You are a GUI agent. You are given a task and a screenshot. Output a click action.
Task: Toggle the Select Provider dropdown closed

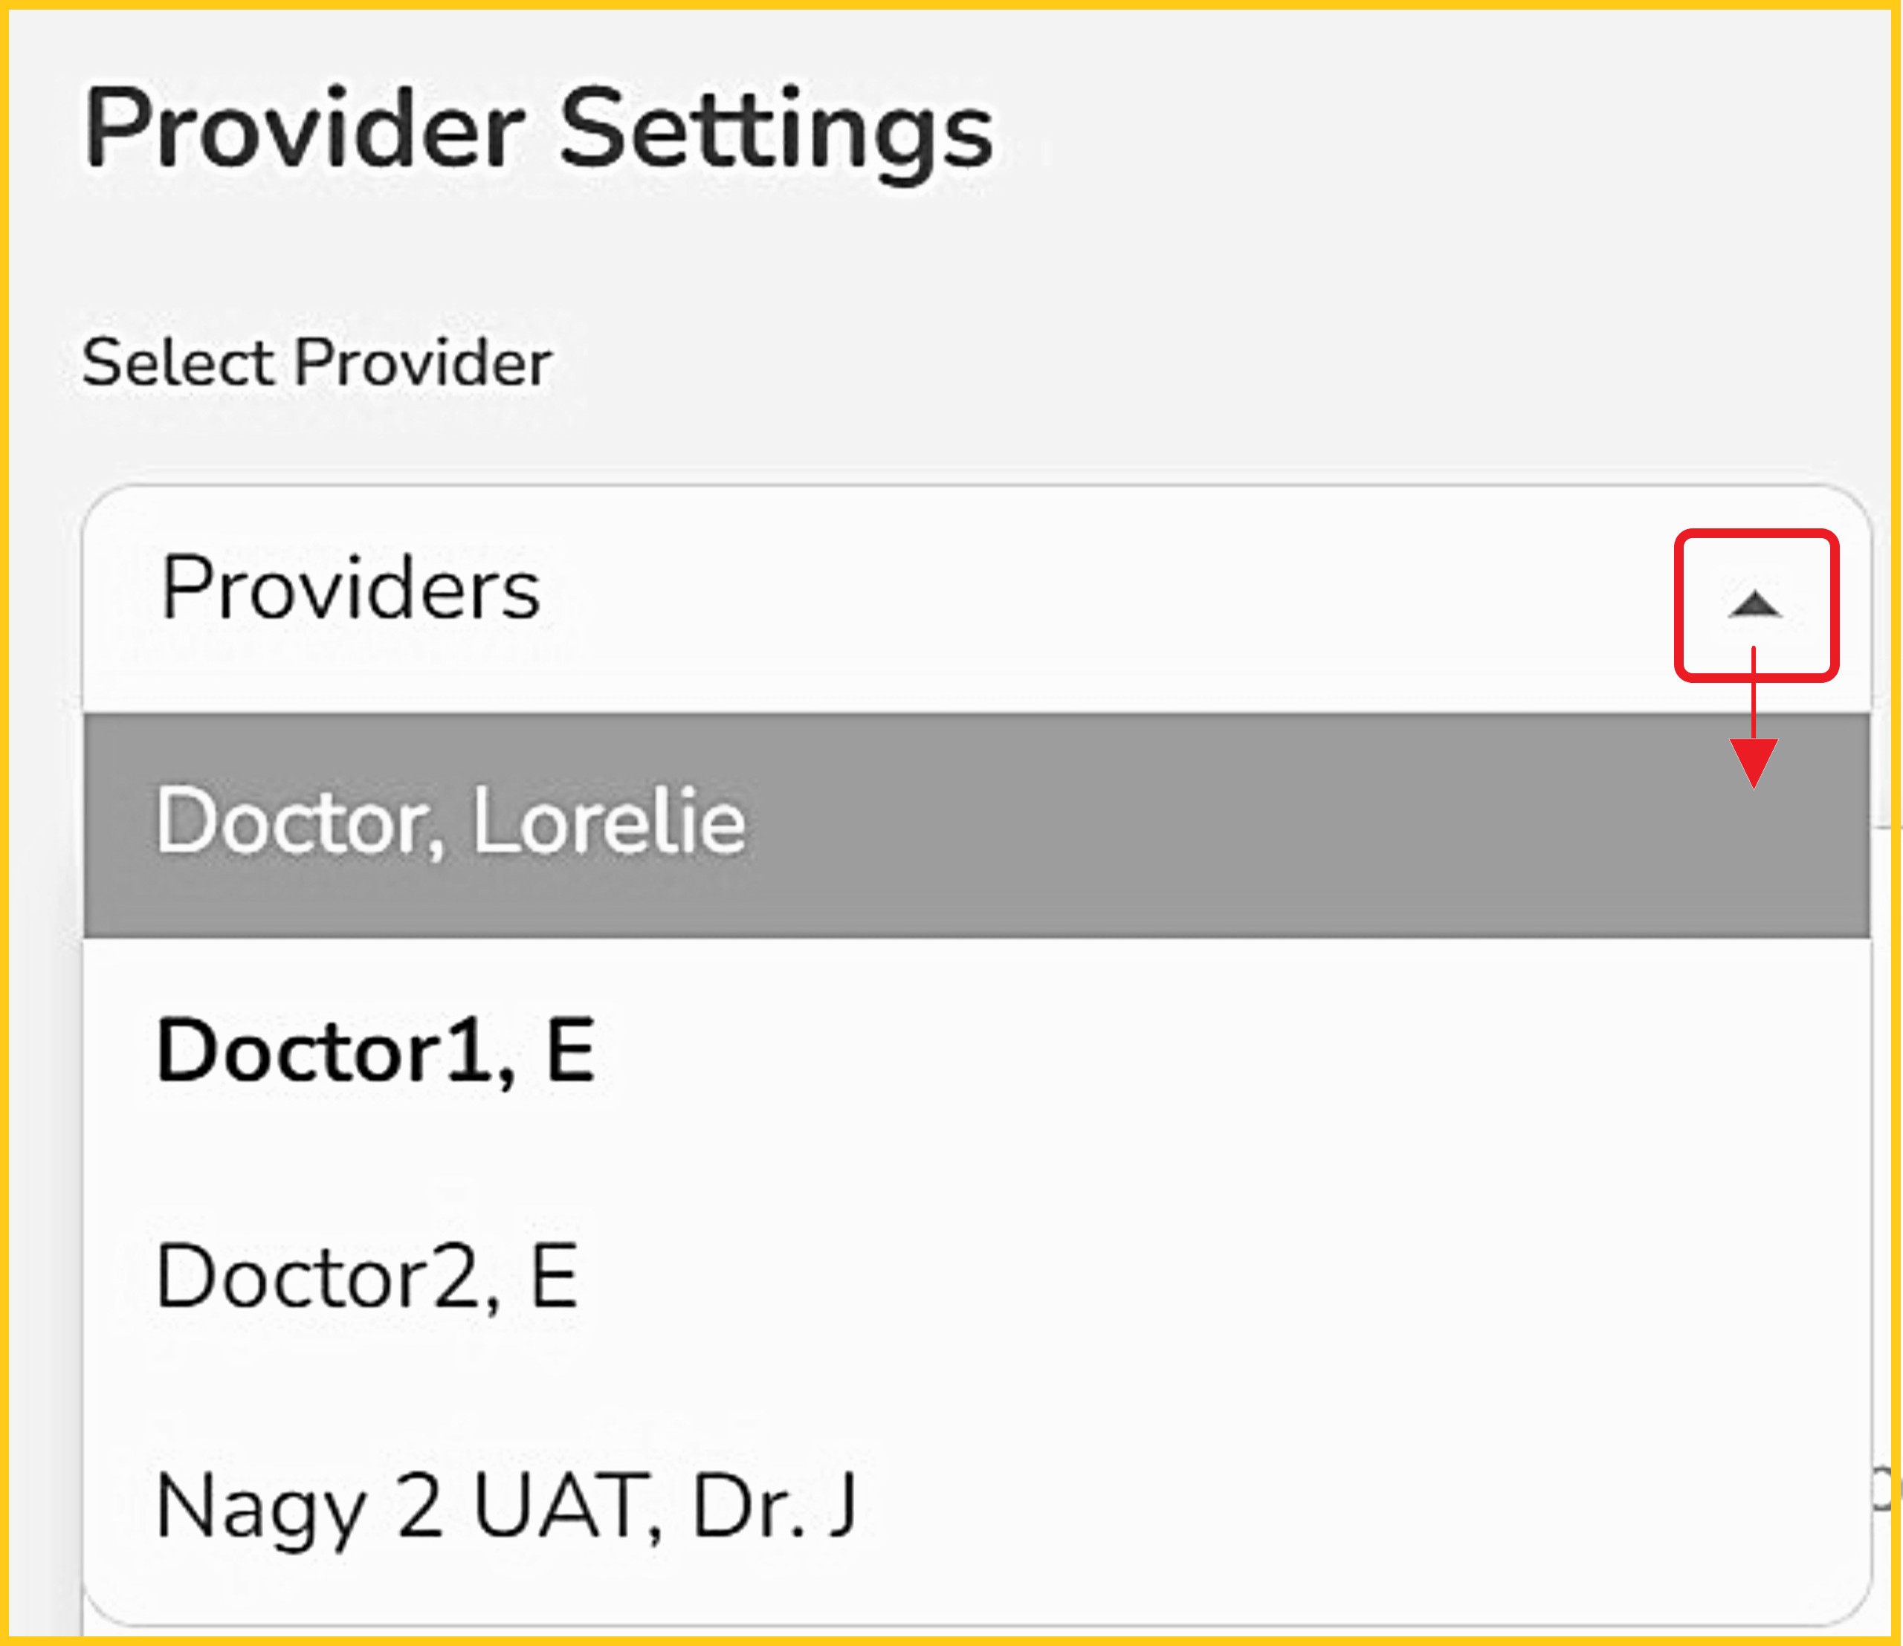(x=1754, y=604)
